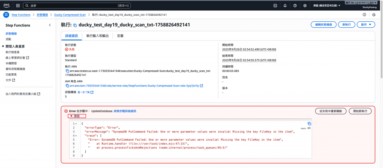
Task: Open the help question-mark menu
Action: tap(295, 5)
